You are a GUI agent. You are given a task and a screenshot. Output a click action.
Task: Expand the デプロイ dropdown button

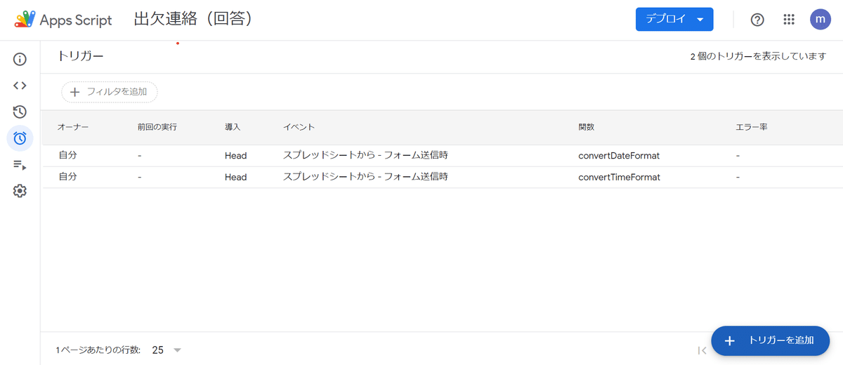coord(674,20)
